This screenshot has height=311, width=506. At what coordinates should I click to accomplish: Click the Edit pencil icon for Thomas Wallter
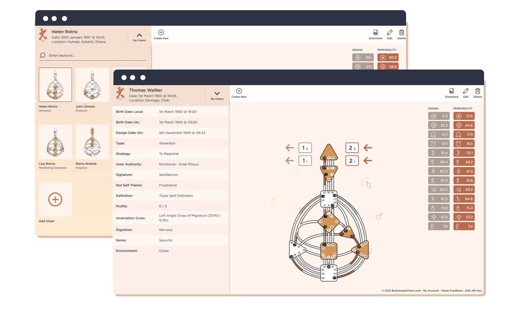(465, 91)
